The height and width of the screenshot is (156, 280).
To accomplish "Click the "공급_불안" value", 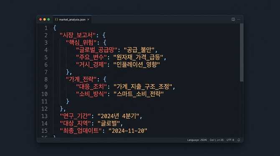I will point(139,50).
